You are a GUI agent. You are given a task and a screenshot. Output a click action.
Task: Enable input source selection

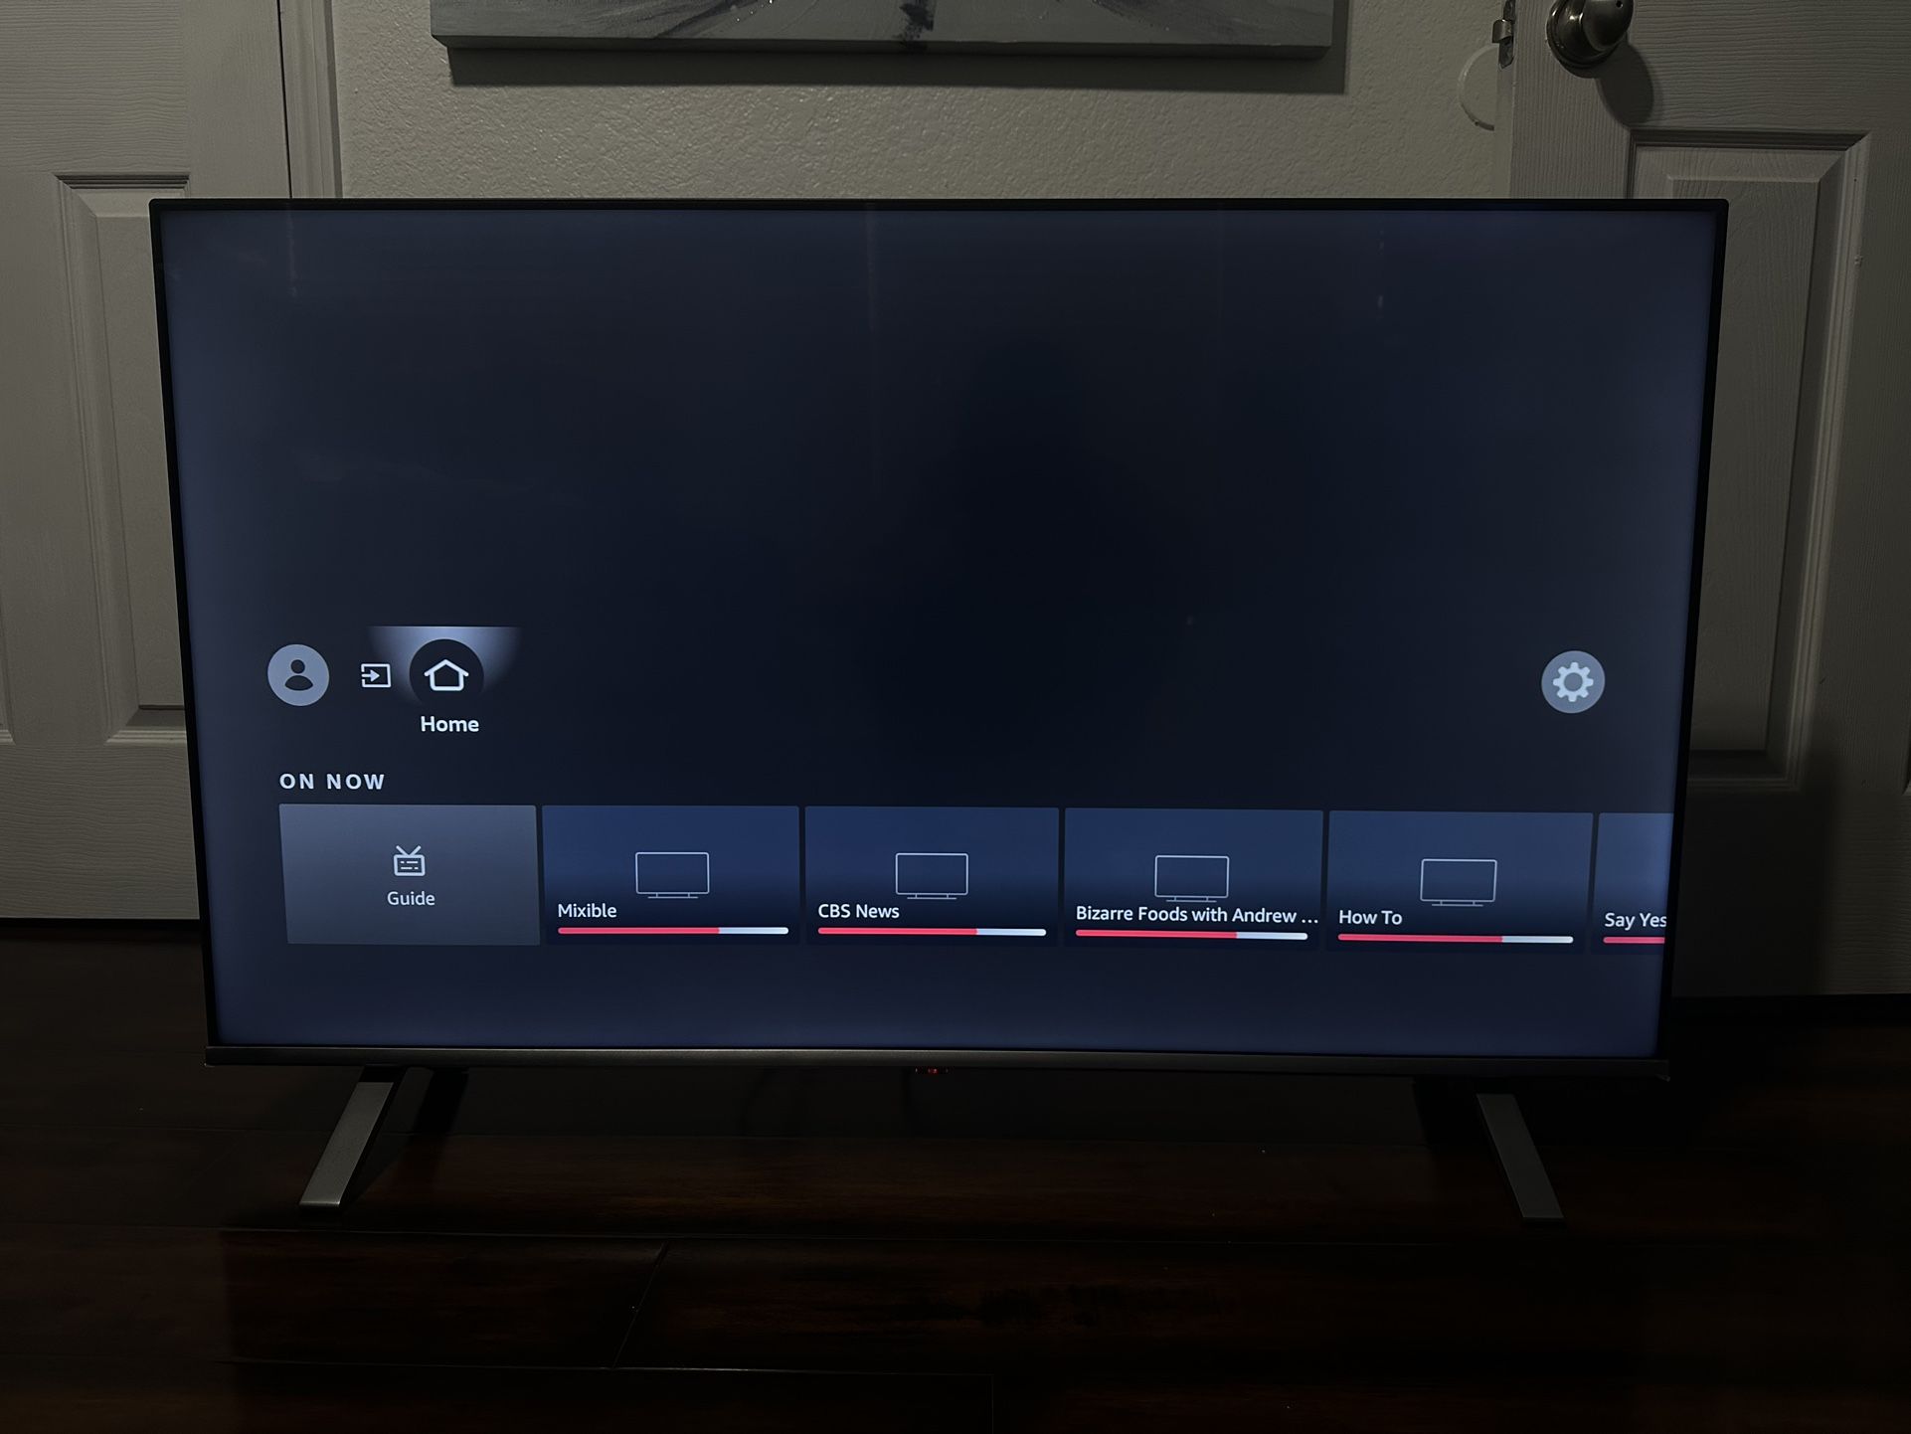[377, 679]
